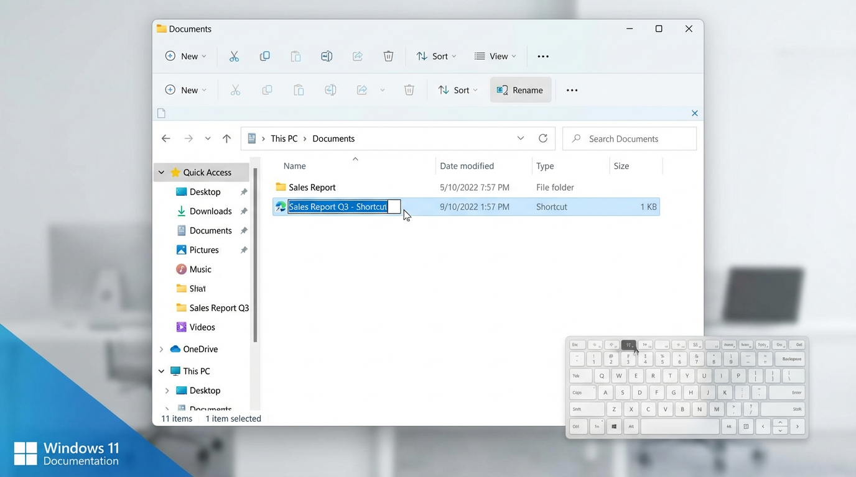
Task: Refresh the Documents folder
Action: (x=542, y=138)
